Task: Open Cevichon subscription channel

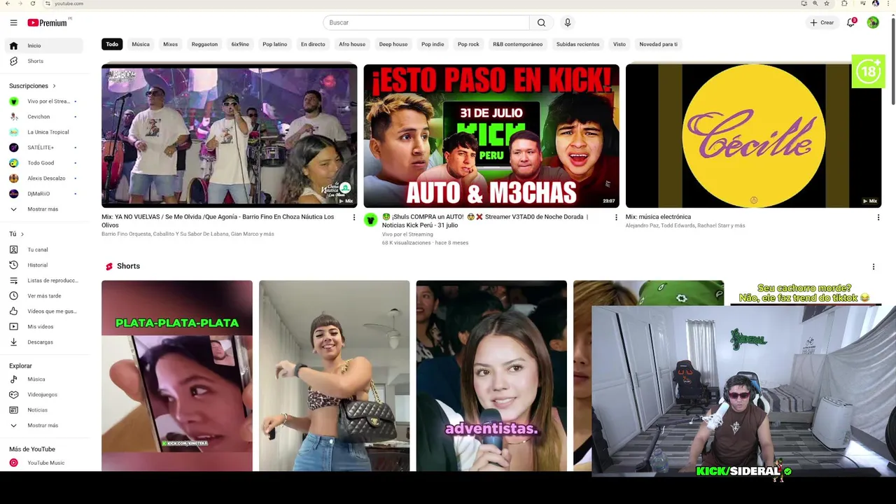Action: [43, 117]
